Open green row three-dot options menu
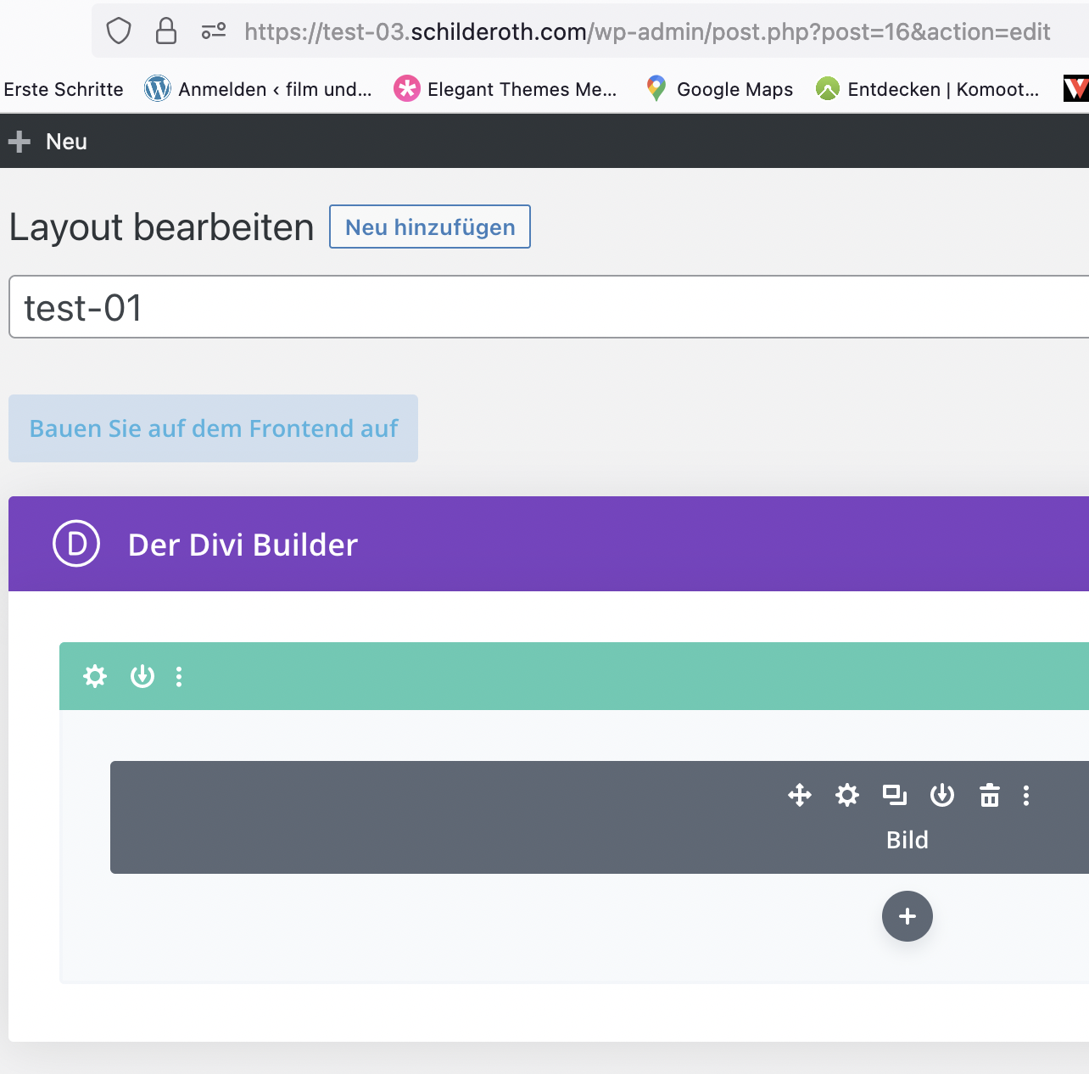 pyautogui.click(x=179, y=676)
